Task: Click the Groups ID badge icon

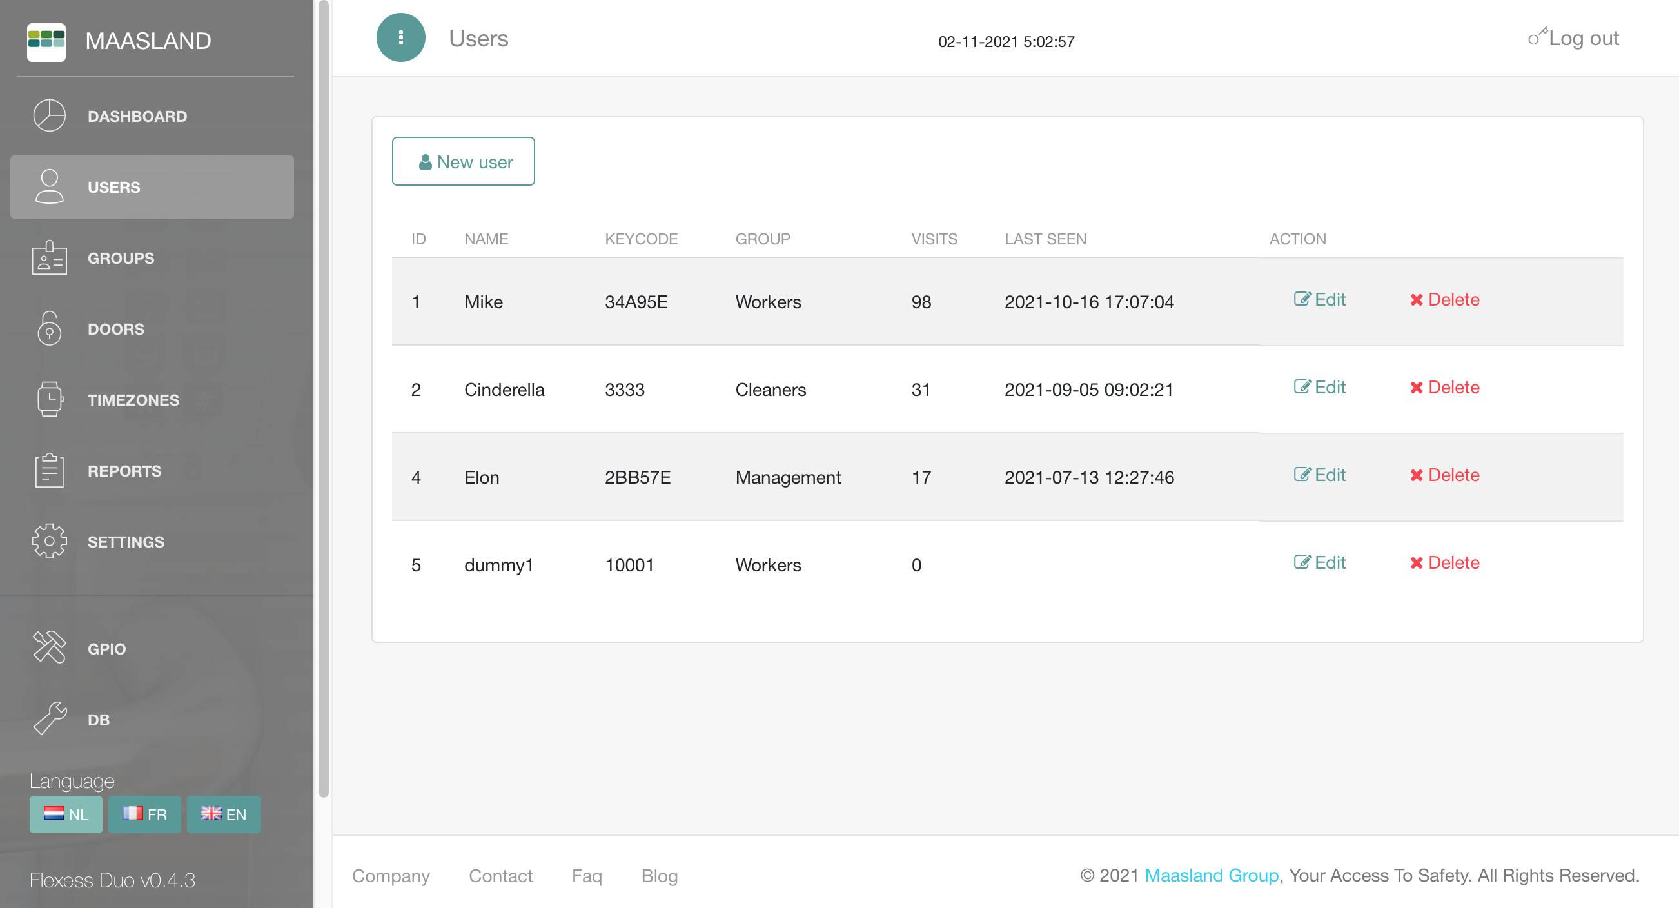Action: click(x=50, y=258)
